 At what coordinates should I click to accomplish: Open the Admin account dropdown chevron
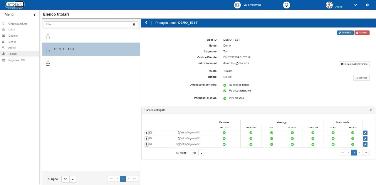coord(355,5)
